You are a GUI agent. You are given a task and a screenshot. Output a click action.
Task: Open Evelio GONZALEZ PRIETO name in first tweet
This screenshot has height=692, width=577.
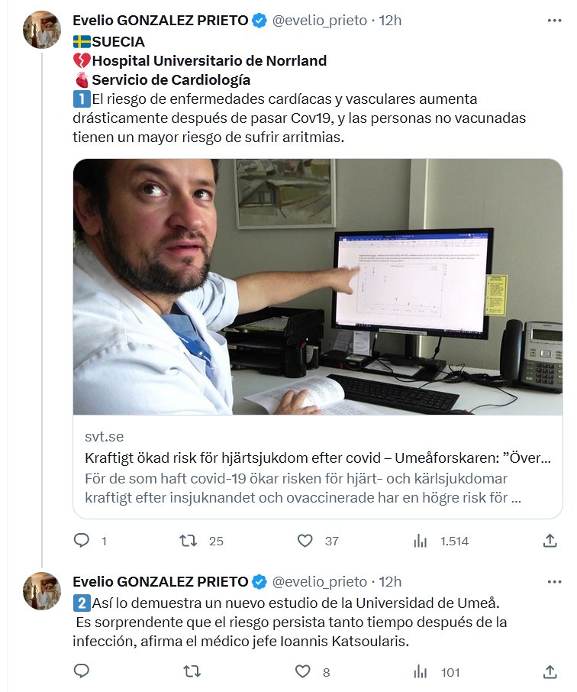pos(160,21)
